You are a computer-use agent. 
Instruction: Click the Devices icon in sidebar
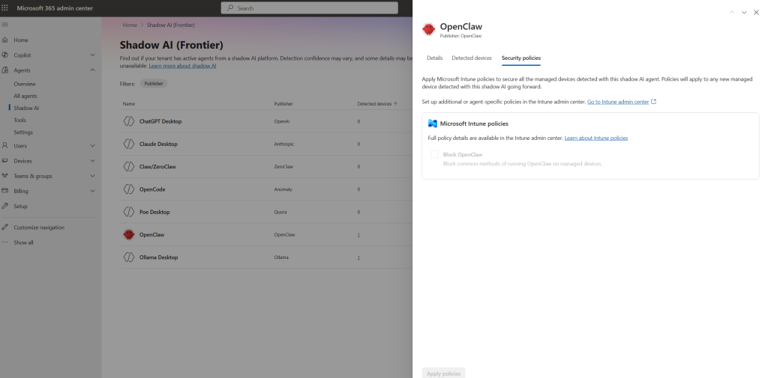pos(5,161)
